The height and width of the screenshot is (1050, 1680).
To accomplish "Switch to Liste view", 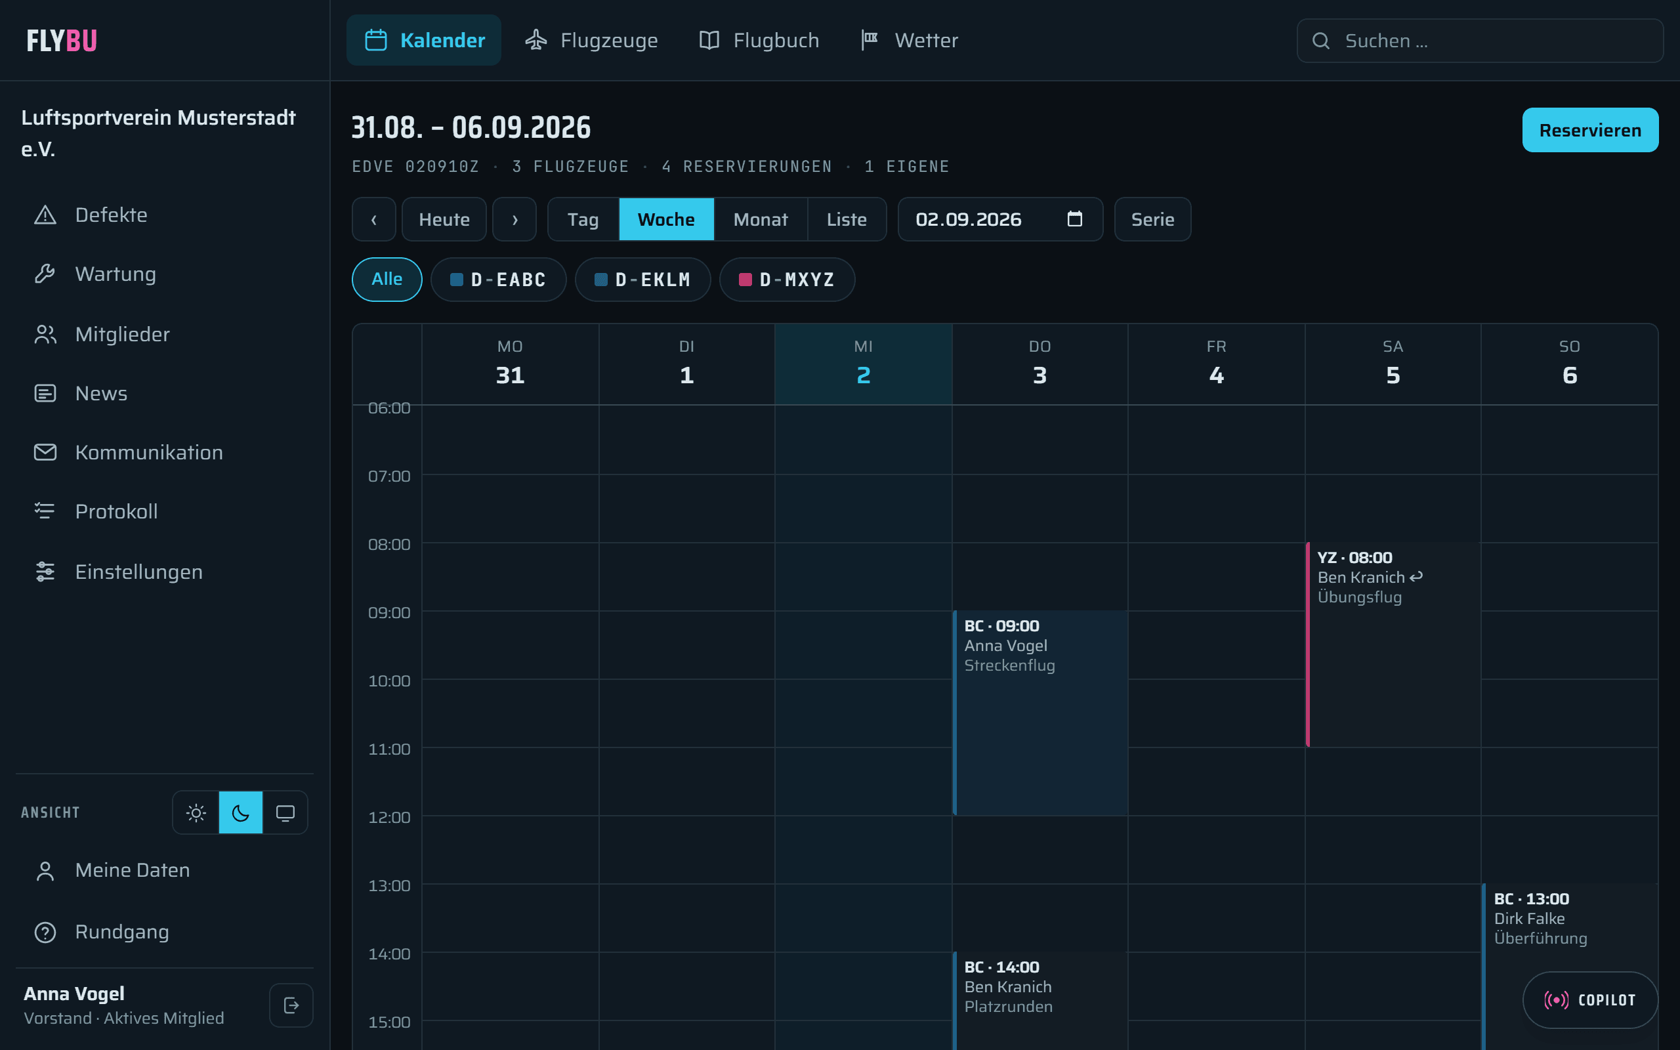I will point(847,219).
